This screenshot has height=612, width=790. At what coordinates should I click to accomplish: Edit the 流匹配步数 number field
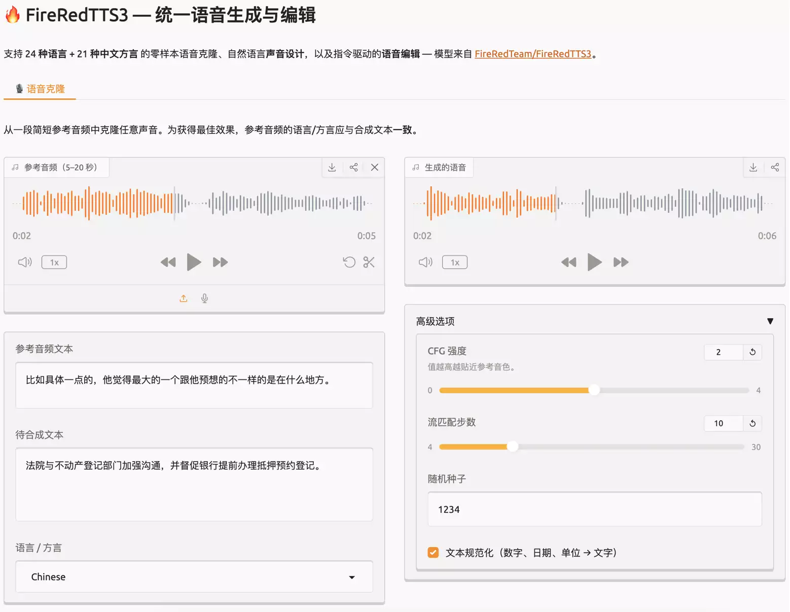724,424
